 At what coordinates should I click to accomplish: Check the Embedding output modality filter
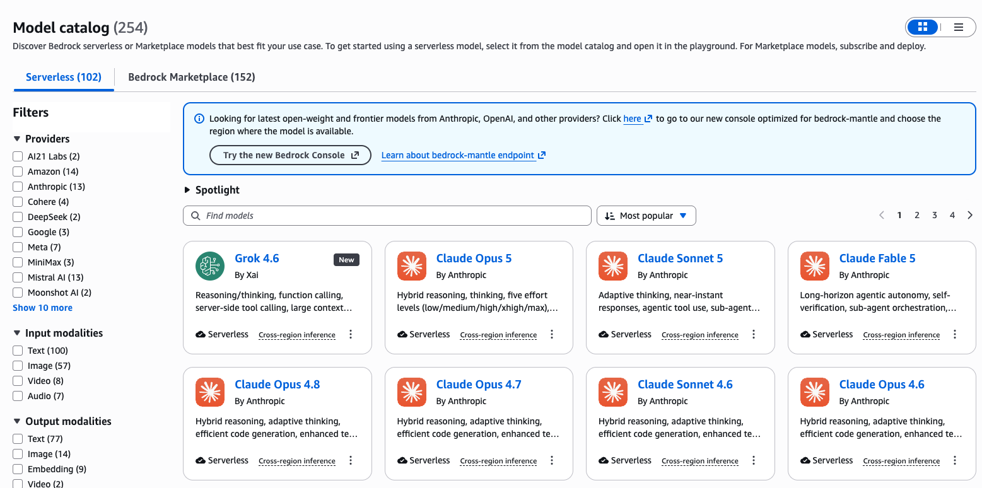point(18,469)
